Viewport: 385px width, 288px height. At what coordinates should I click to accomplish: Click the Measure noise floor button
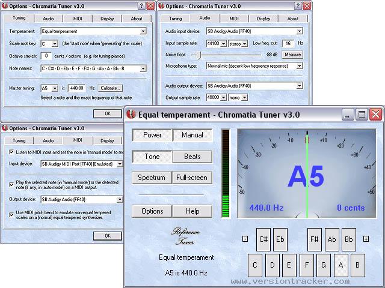292,55
